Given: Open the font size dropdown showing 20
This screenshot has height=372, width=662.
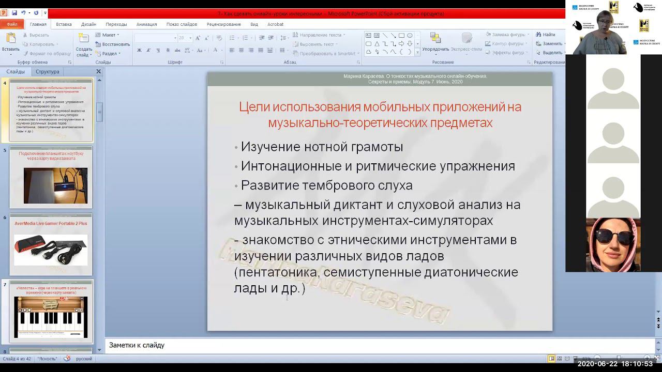Looking at the screenshot, I should [x=184, y=38].
